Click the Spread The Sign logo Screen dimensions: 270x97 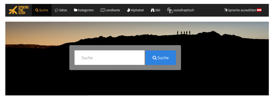(19, 10)
